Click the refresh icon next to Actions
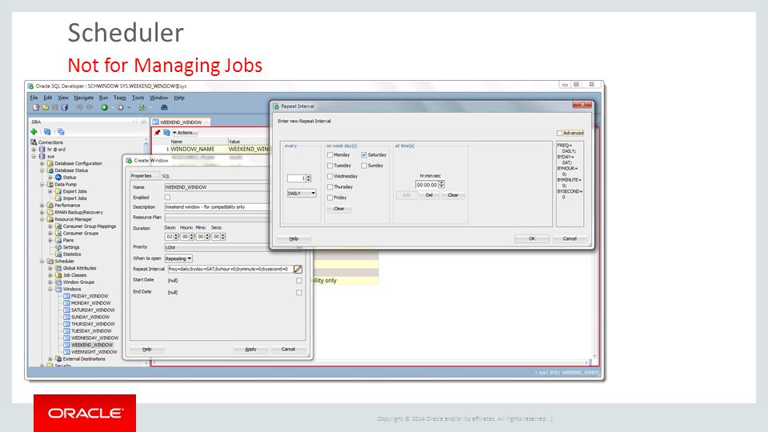The height and width of the screenshot is (432, 768). click(166, 133)
